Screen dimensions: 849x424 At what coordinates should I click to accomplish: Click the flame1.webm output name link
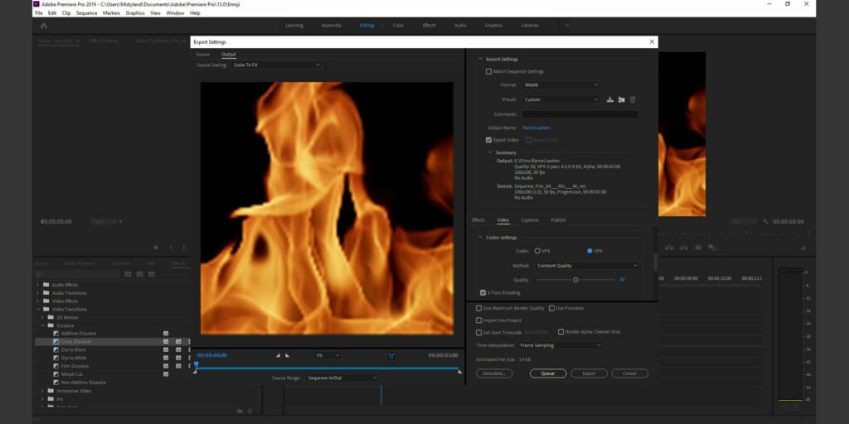click(536, 128)
